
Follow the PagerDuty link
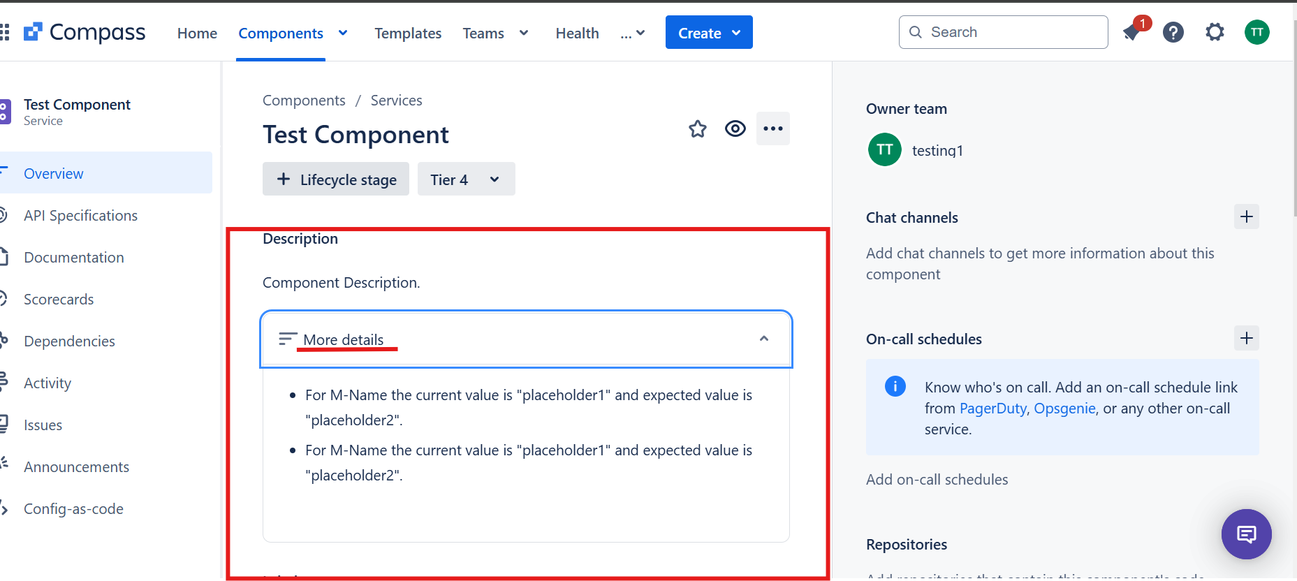click(992, 408)
